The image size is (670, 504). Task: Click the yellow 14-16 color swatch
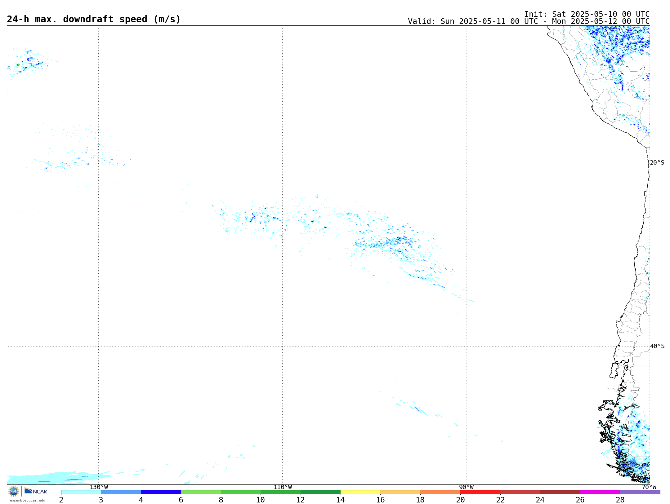point(360,492)
